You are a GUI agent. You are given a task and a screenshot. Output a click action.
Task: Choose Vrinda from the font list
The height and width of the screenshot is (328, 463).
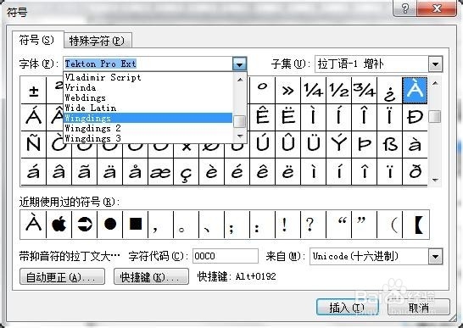point(148,87)
